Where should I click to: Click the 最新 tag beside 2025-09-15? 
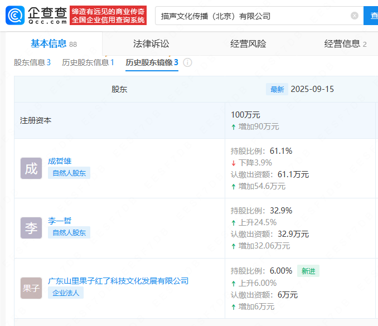(x=277, y=89)
